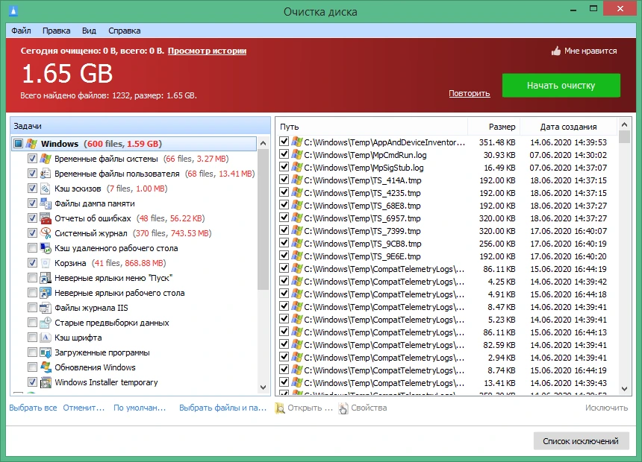Click the Отчеты об ошибках icon

pyautogui.click(x=46, y=218)
